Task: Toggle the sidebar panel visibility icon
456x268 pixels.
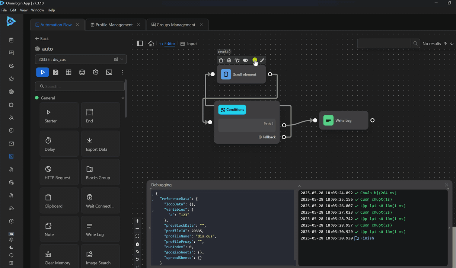Action: [x=140, y=44]
